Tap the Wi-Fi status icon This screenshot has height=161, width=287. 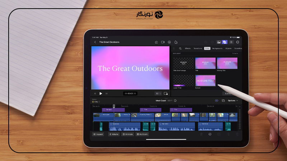point(231,38)
